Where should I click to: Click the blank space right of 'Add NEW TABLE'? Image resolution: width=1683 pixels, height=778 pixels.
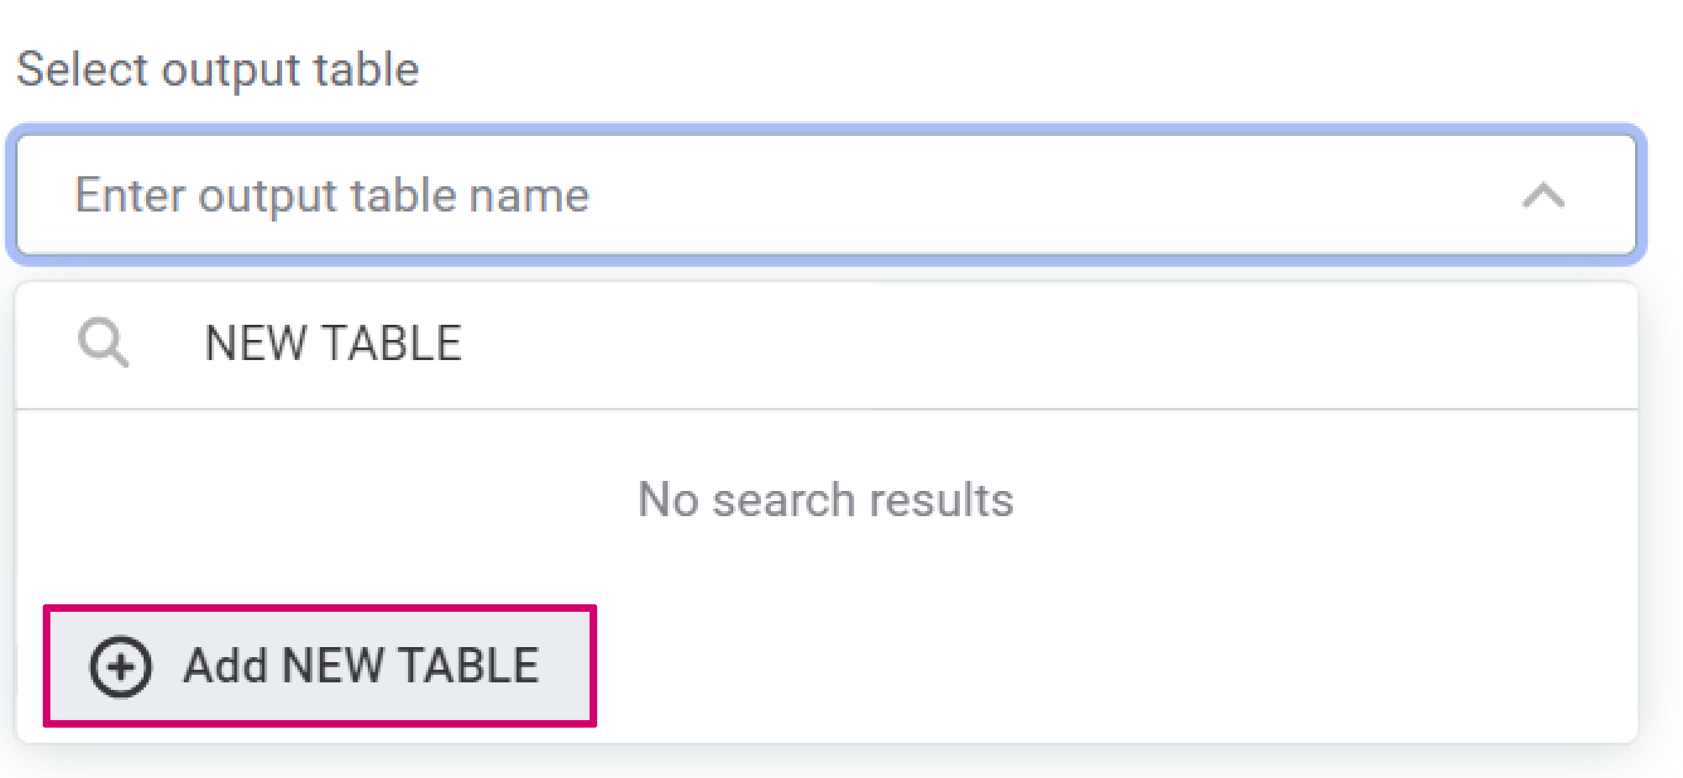tap(1046, 667)
